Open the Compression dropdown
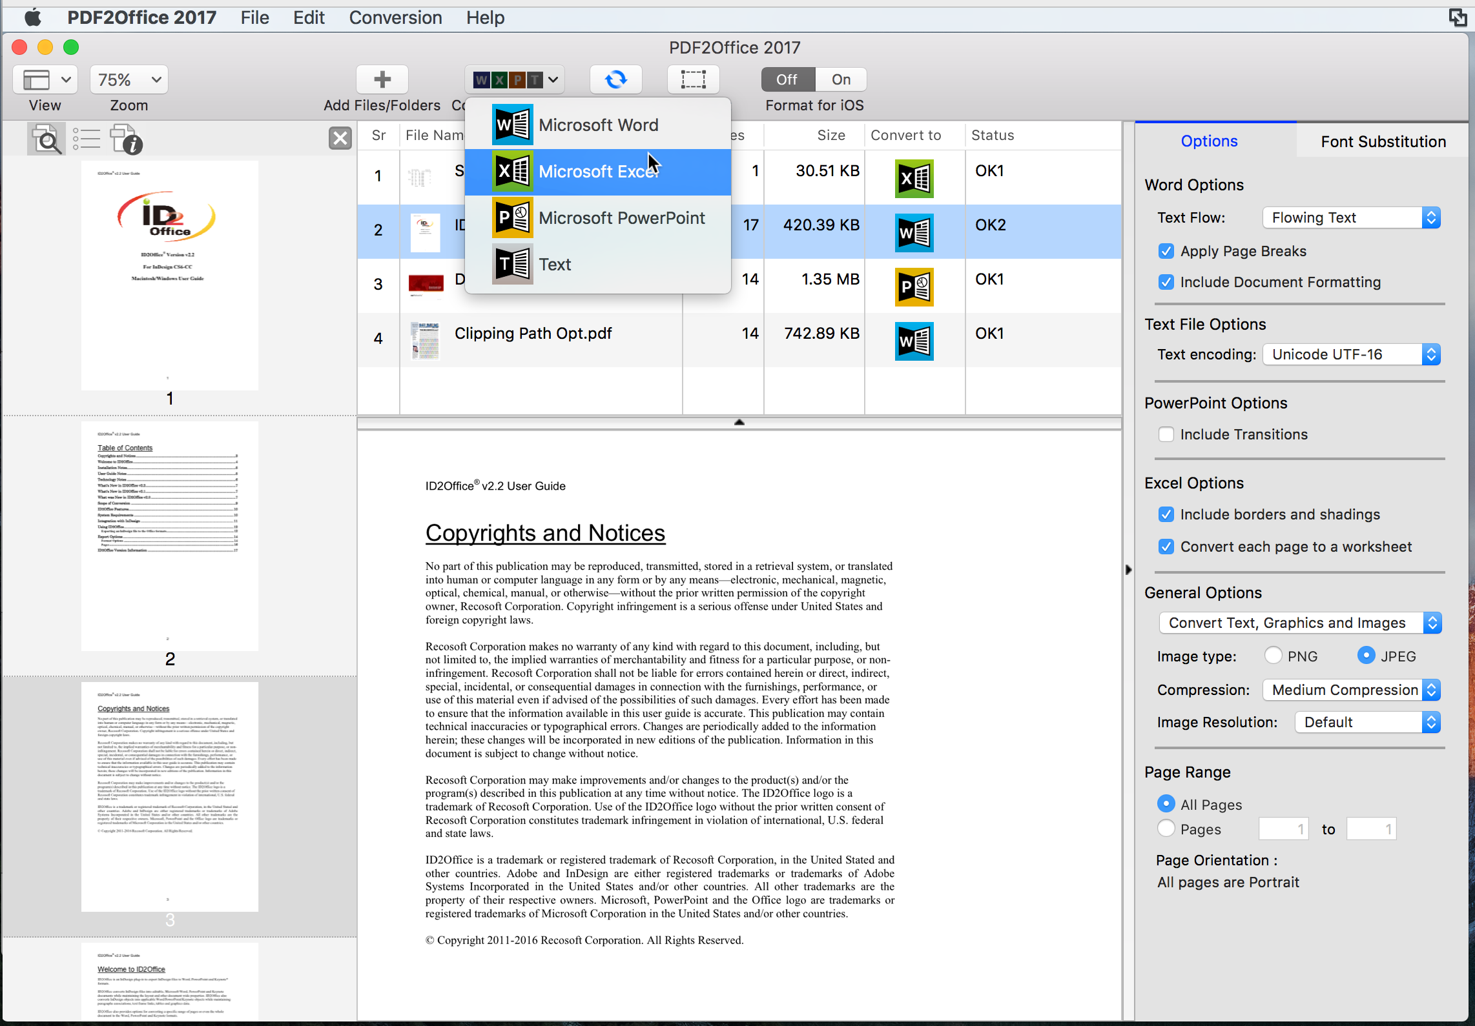The image size is (1475, 1026). 1352,690
